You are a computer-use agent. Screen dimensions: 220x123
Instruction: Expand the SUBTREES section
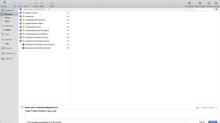pos(7,59)
